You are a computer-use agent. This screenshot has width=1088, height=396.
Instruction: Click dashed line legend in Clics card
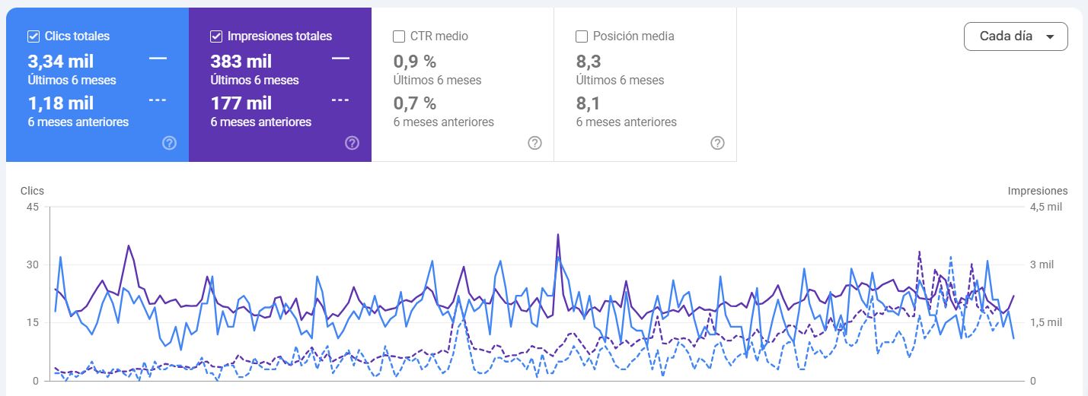click(158, 100)
